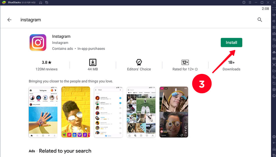Open the BlueStacks hamburger menu
The image size is (276, 157).
250,2
